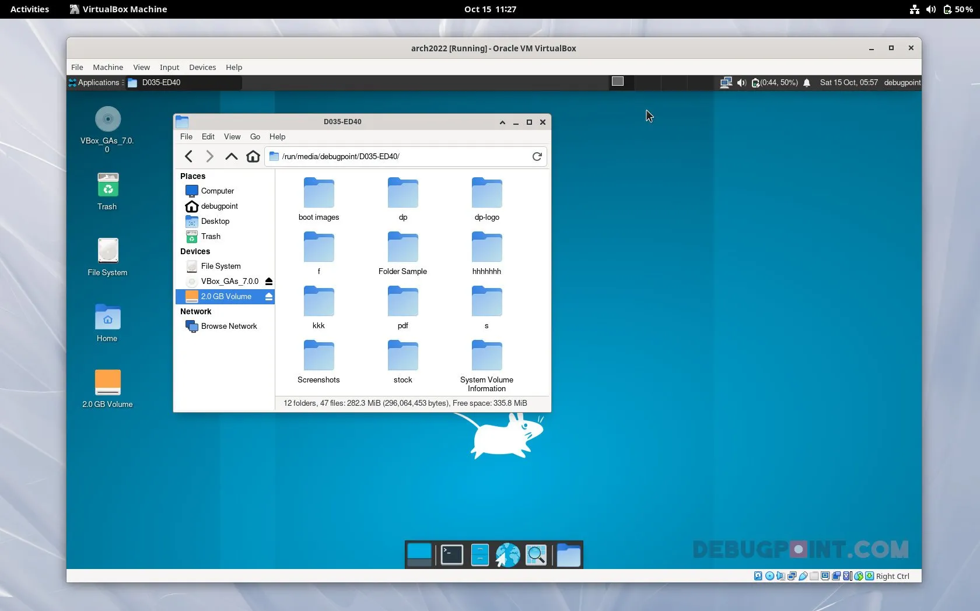Select Browse Network in the sidebar

click(228, 326)
